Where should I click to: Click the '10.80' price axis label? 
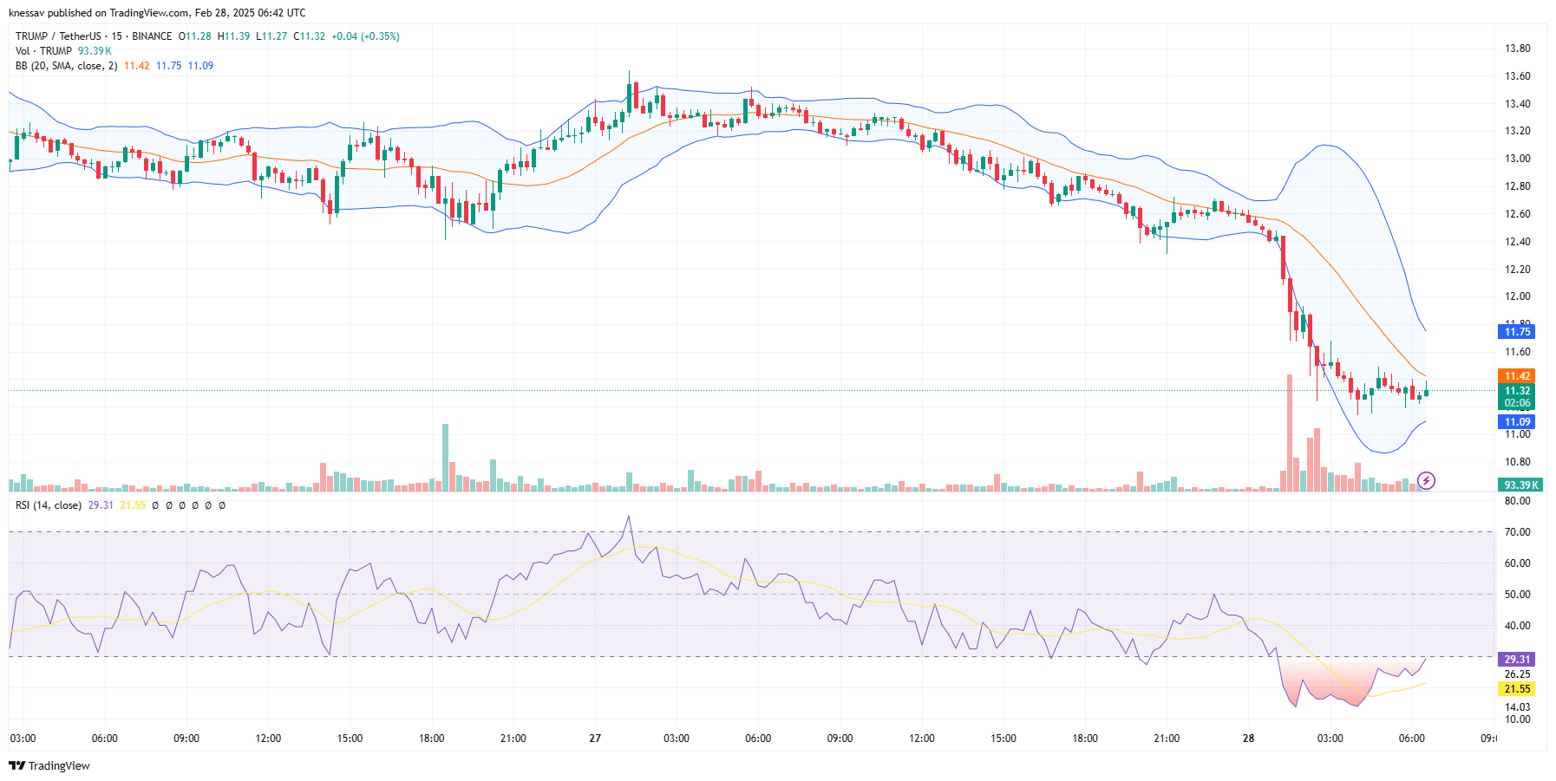pyautogui.click(x=1517, y=462)
